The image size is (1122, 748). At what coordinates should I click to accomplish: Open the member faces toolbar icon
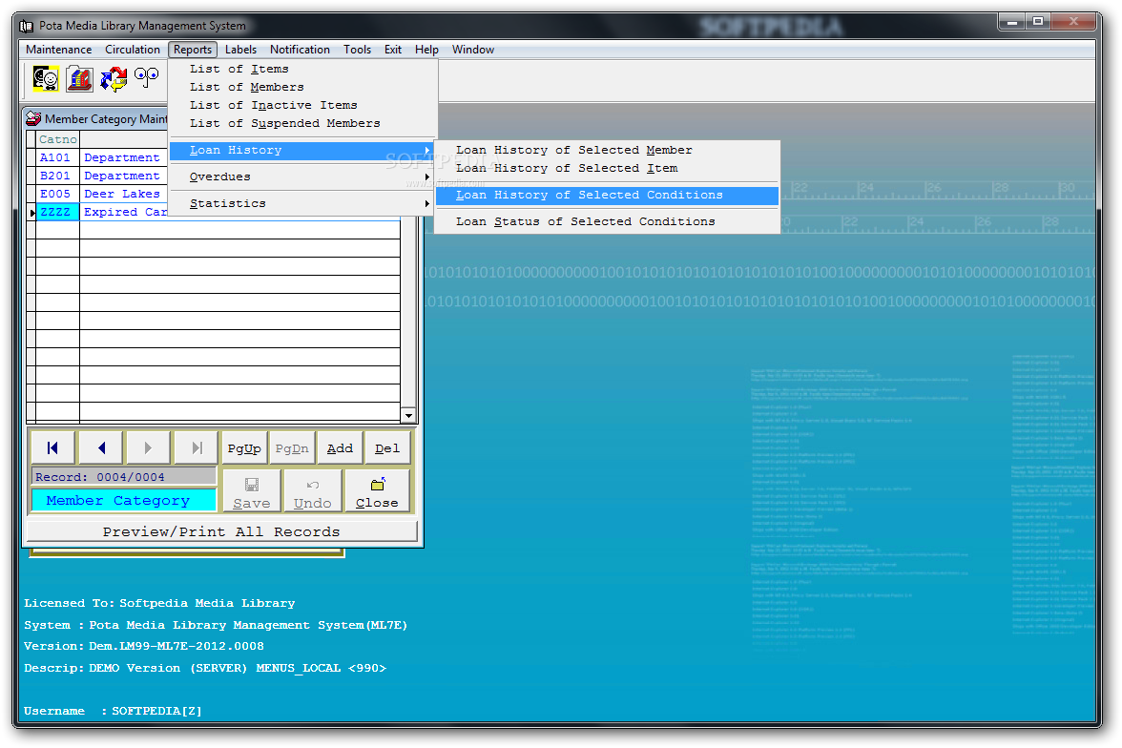tap(46, 78)
